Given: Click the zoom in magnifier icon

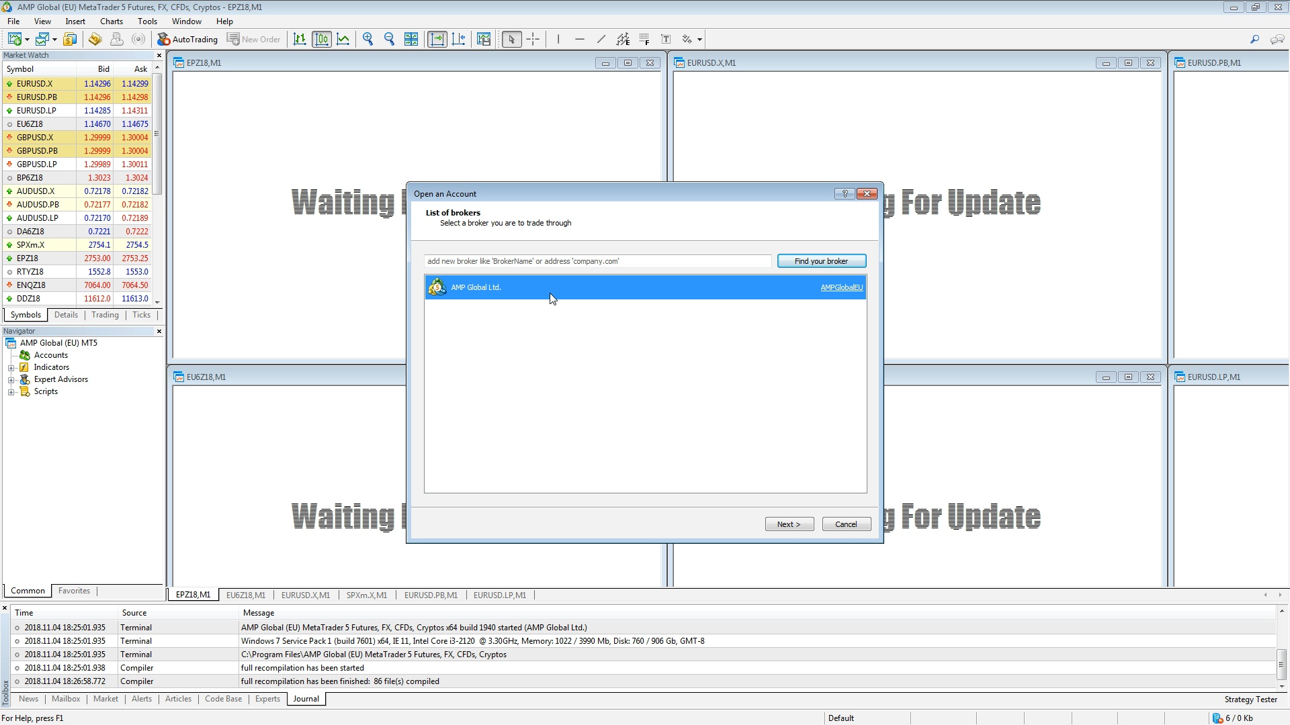Looking at the screenshot, I should pos(368,40).
